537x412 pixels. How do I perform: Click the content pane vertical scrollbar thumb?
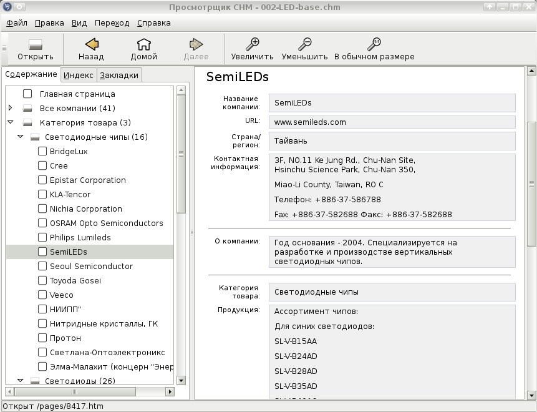coord(531,184)
